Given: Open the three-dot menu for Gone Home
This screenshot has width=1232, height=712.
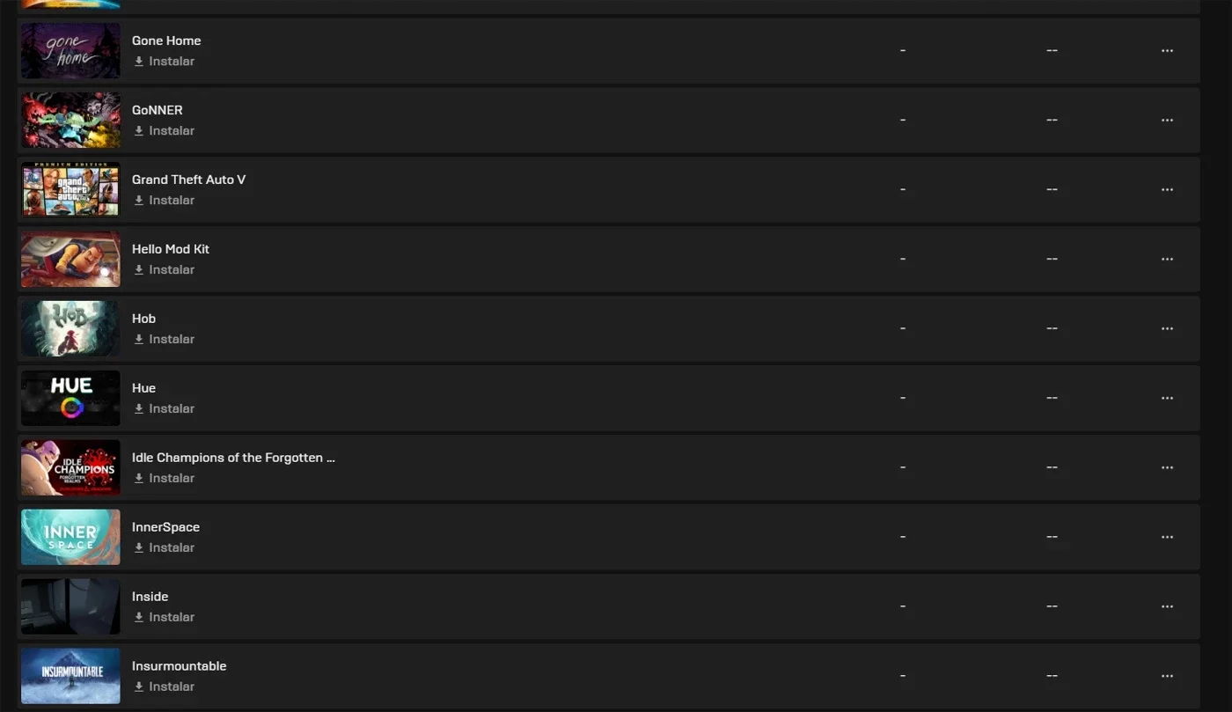Looking at the screenshot, I should pyautogui.click(x=1167, y=51).
